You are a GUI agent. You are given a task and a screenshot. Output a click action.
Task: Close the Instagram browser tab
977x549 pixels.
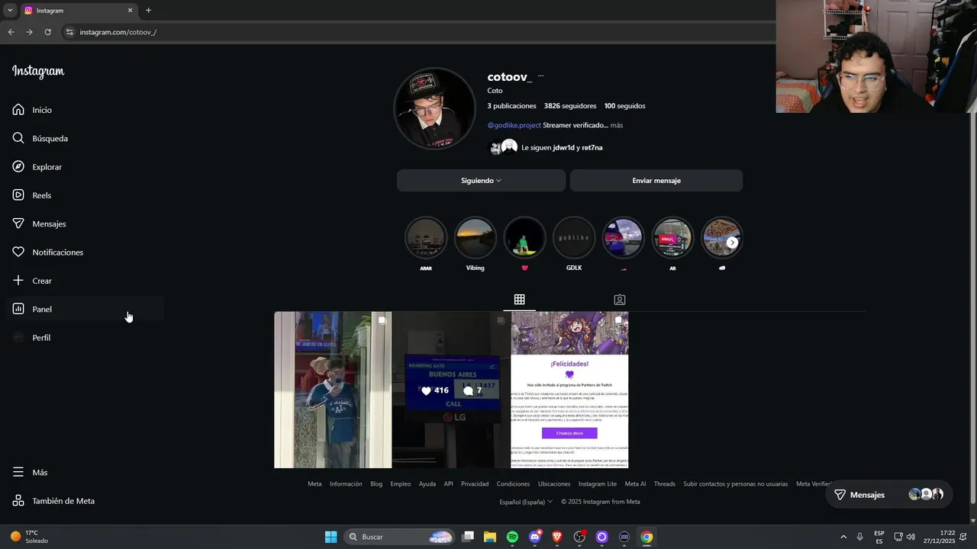130,10
